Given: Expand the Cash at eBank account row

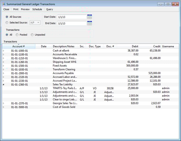Looking at the screenshot, I should (3, 51).
